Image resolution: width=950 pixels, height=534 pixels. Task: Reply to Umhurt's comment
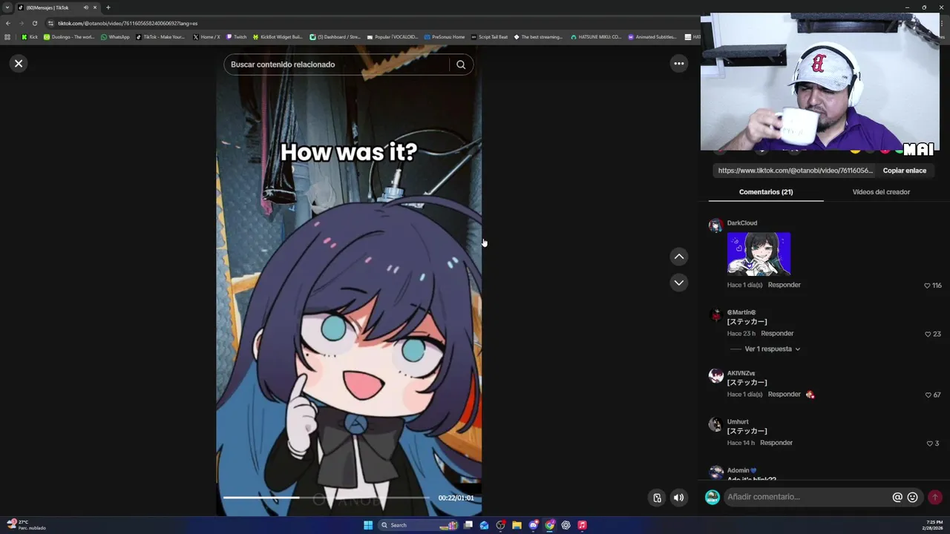coord(776,443)
